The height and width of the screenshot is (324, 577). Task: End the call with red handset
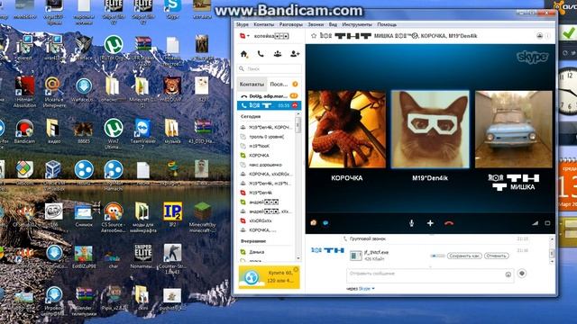[449, 223]
